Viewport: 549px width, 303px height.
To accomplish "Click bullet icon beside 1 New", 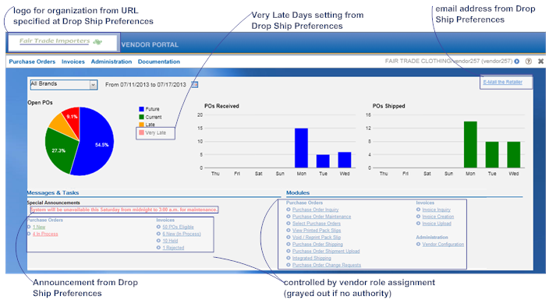I will click(29, 227).
